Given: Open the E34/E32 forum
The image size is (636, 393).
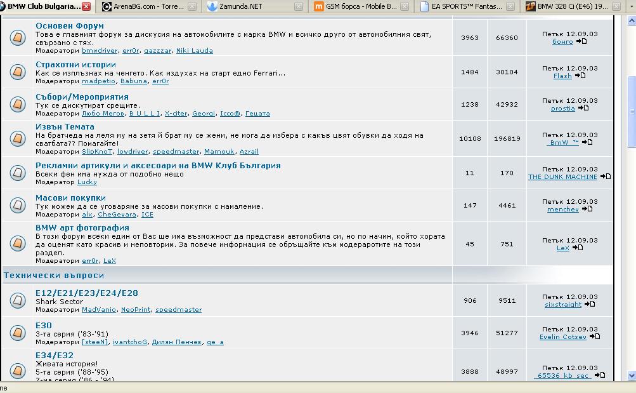Looking at the screenshot, I should tap(55, 356).
